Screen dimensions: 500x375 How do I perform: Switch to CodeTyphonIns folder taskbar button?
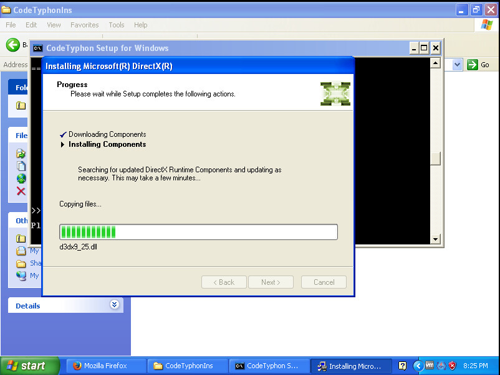(187, 366)
